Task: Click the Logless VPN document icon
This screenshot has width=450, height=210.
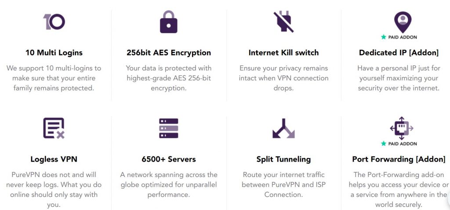Action: pos(54,128)
